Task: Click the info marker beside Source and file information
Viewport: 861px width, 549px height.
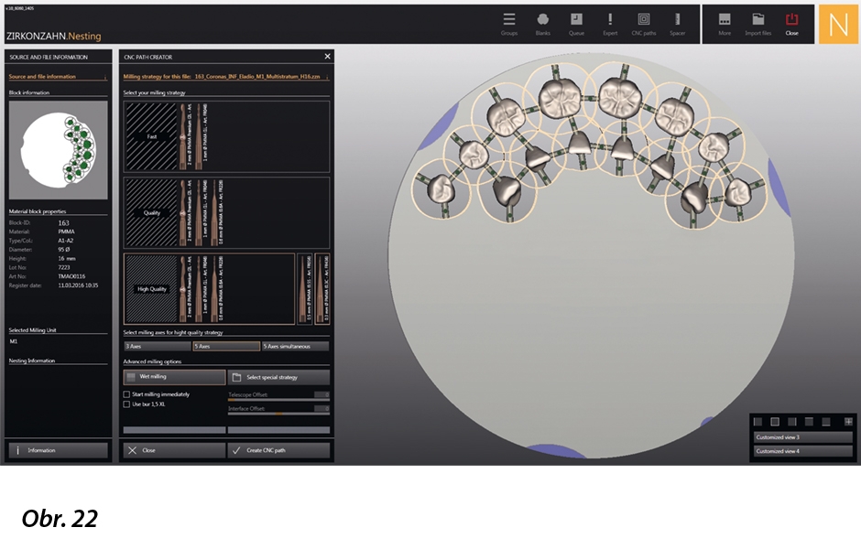Action: [105, 77]
